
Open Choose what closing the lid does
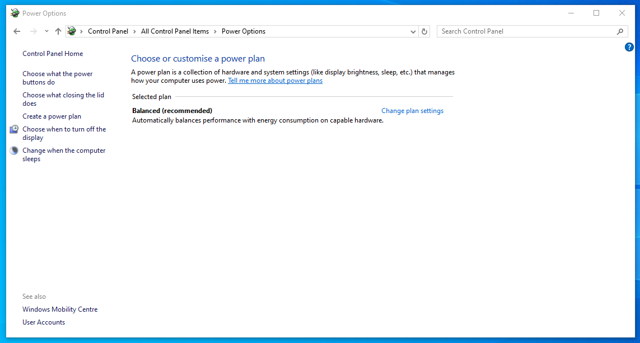tap(63, 99)
